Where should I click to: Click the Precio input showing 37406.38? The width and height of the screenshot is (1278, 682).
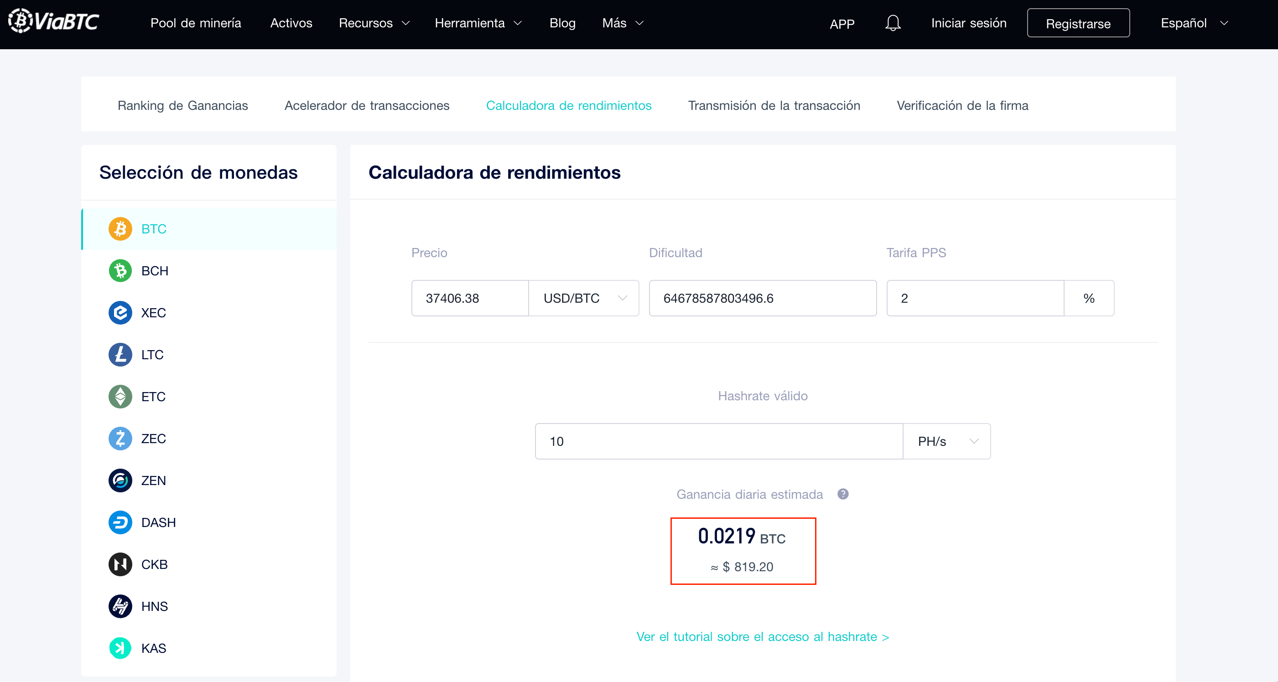[x=470, y=298]
